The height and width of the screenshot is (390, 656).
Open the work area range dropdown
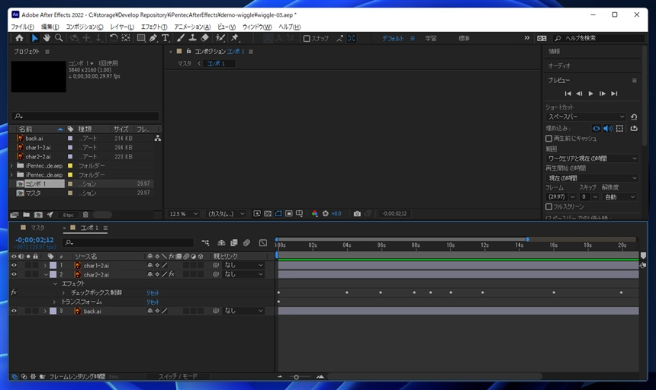coord(592,158)
